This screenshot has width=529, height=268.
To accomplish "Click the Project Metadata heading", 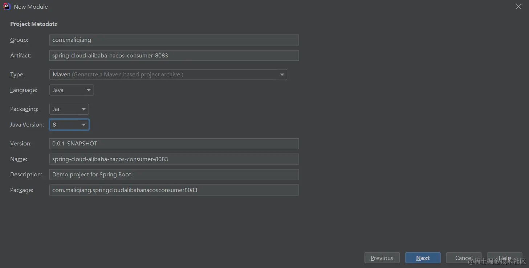I will (34, 24).
